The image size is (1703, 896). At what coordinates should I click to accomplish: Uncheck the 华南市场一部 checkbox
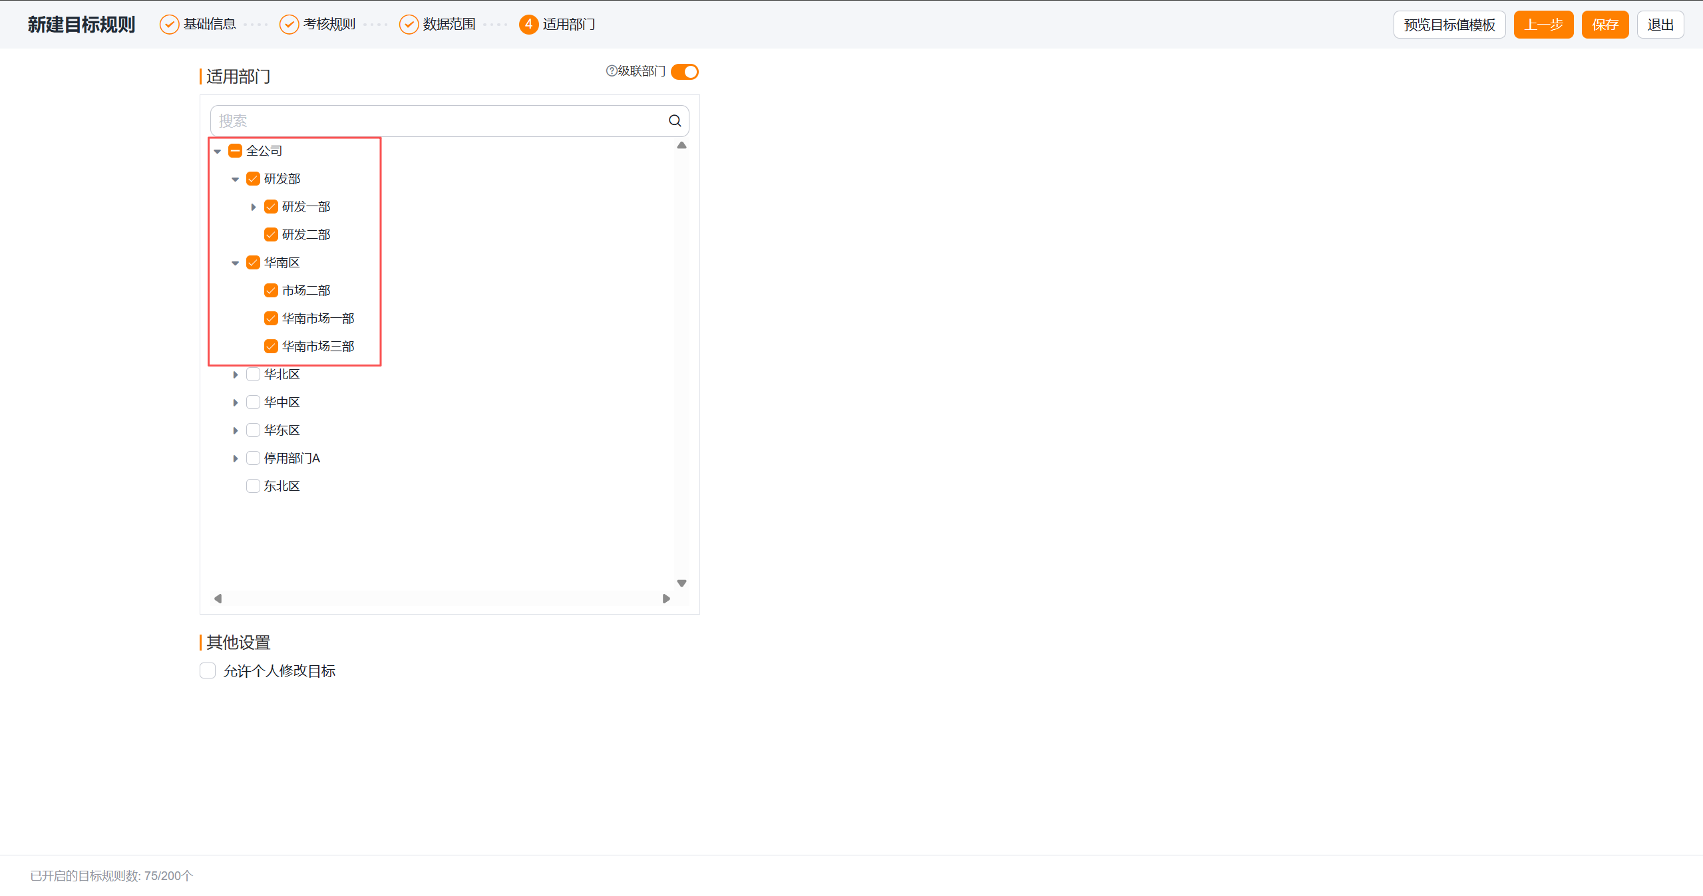tap(271, 319)
